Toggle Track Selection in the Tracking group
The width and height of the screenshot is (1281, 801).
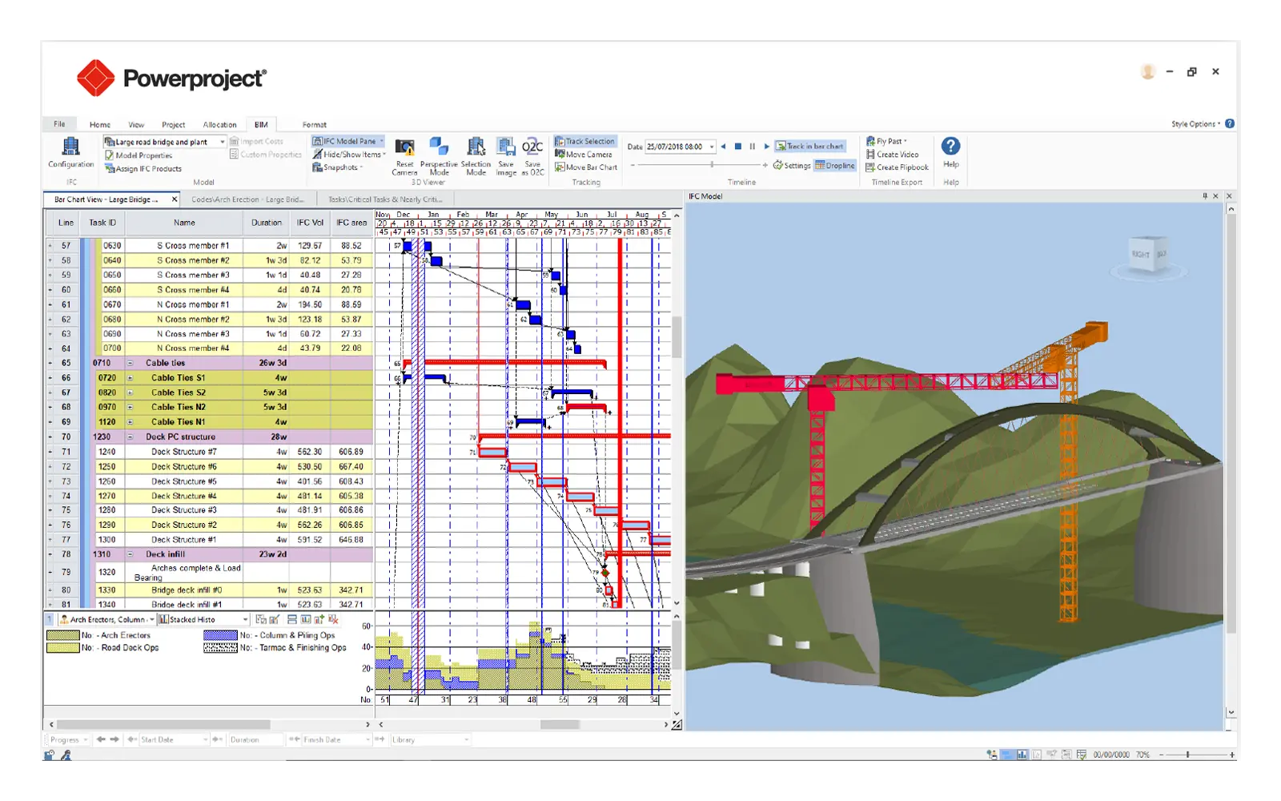(x=586, y=141)
